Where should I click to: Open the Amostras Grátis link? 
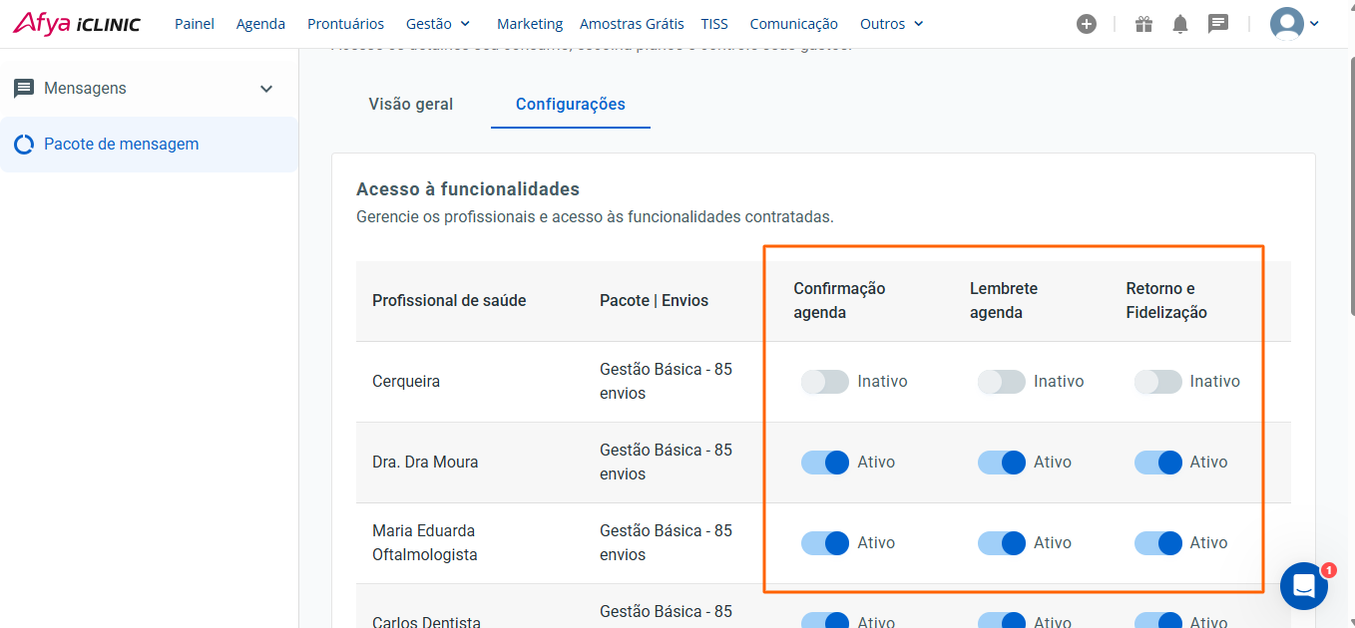(632, 24)
